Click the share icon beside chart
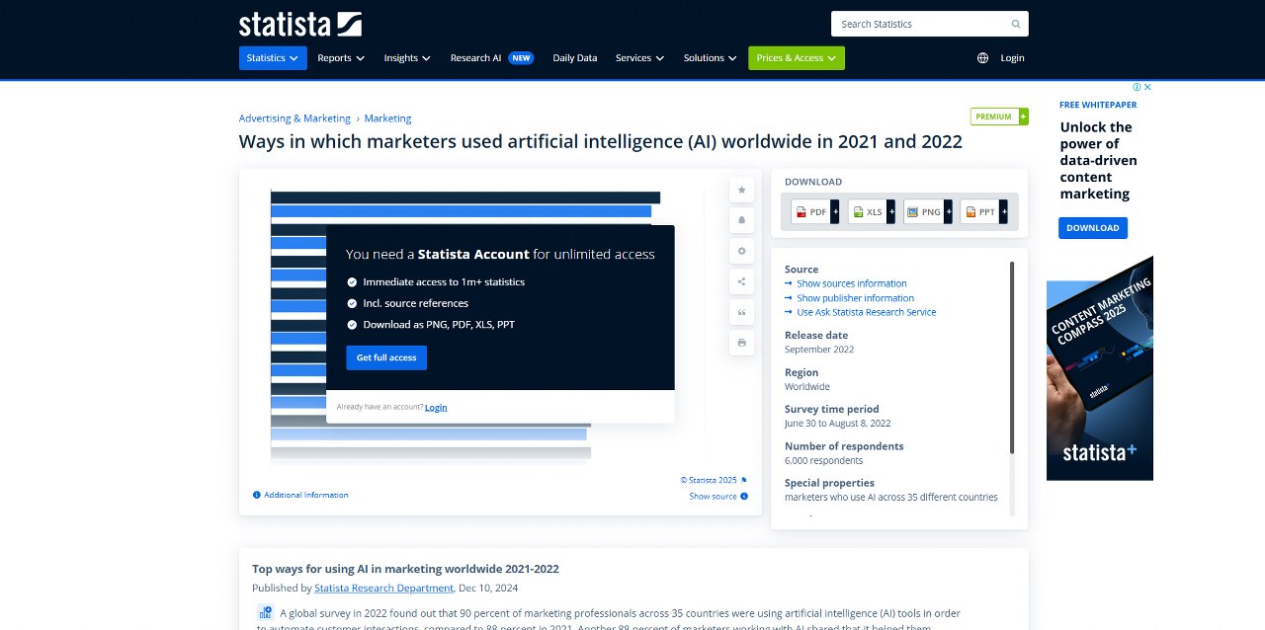Viewport: 1265px width, 630px height. point(741,281)
